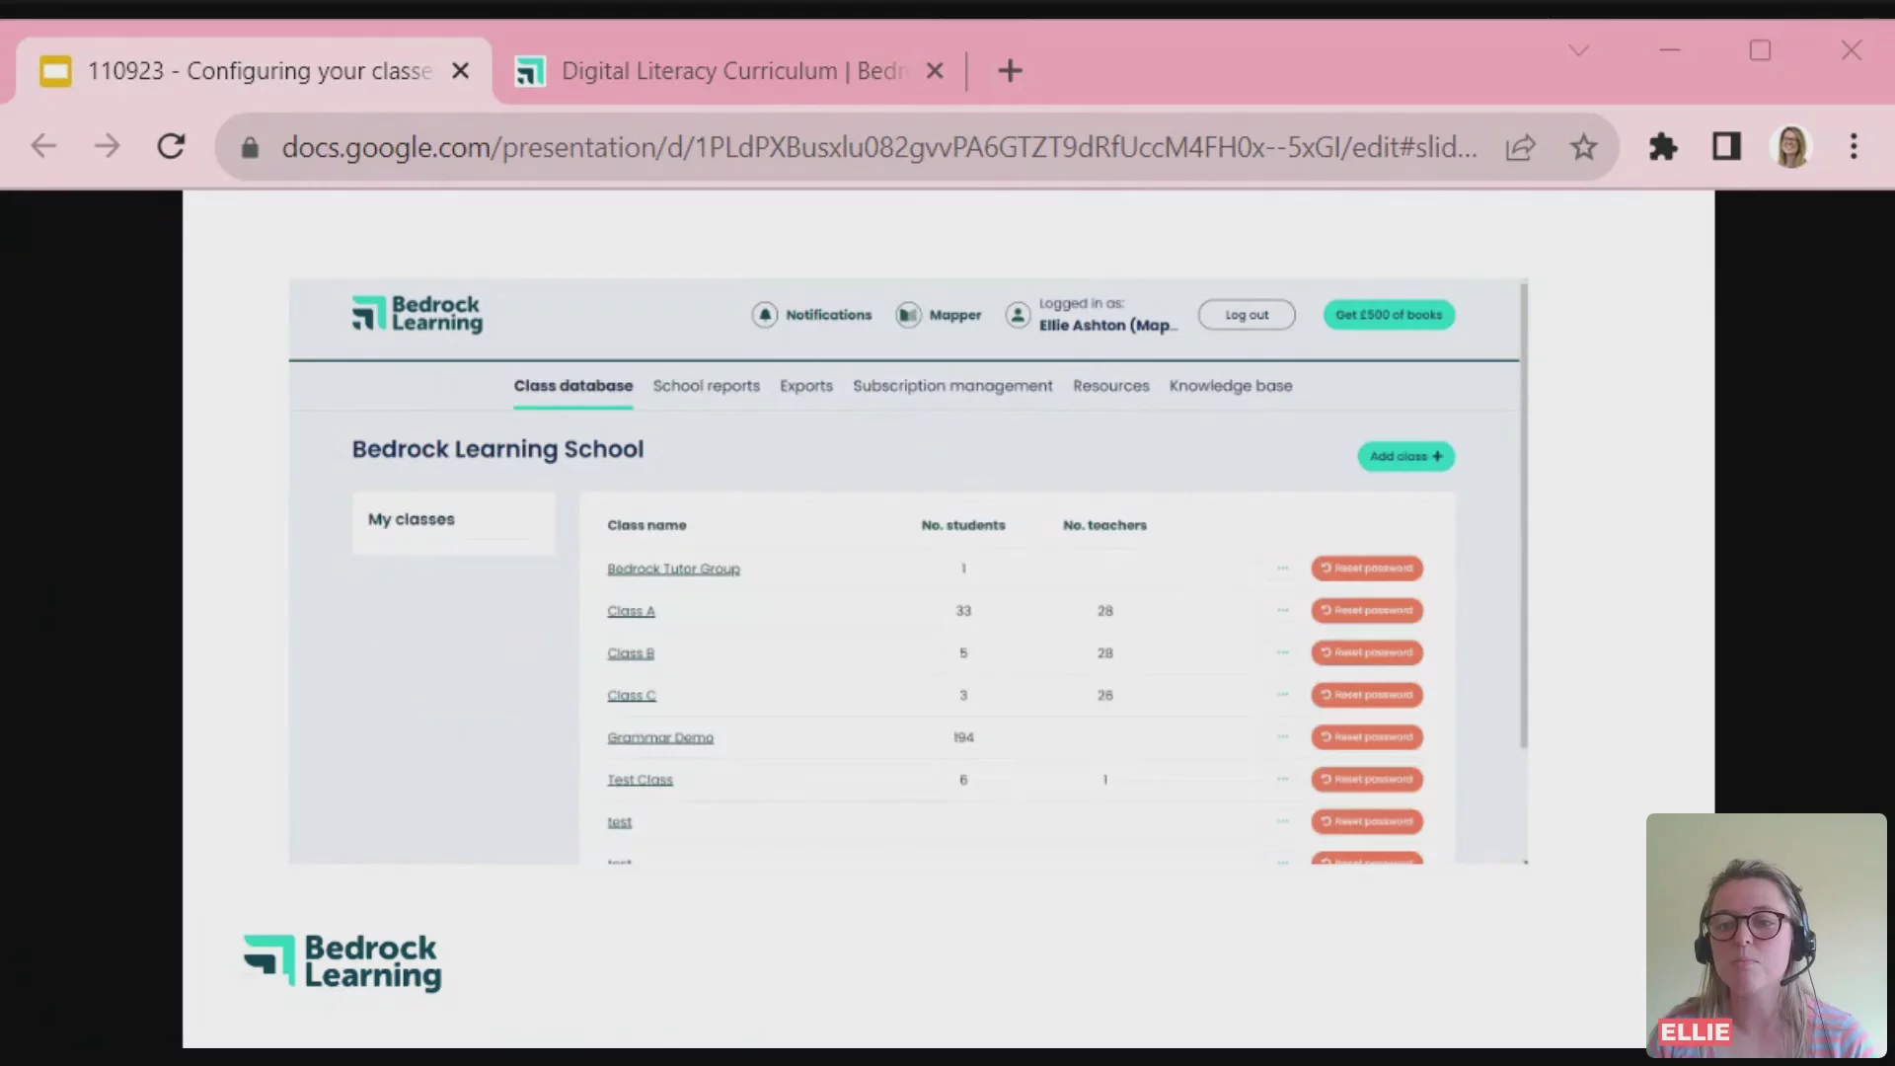This screenshot has width=1895, height=1066.
Task: Reload the current page
Action: [x=171, y=147]
